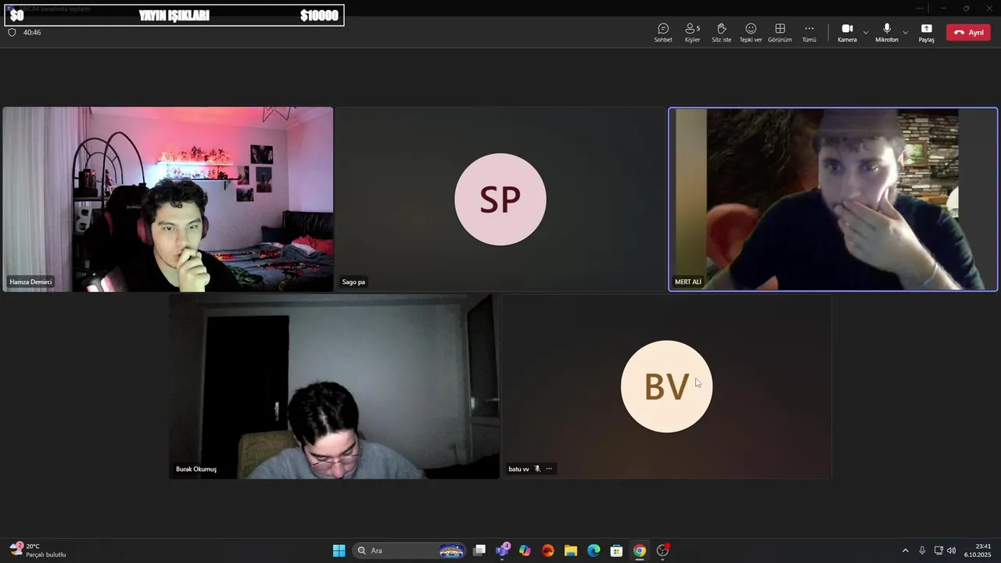Click the BV avatar circle

[x=666, y=386]
